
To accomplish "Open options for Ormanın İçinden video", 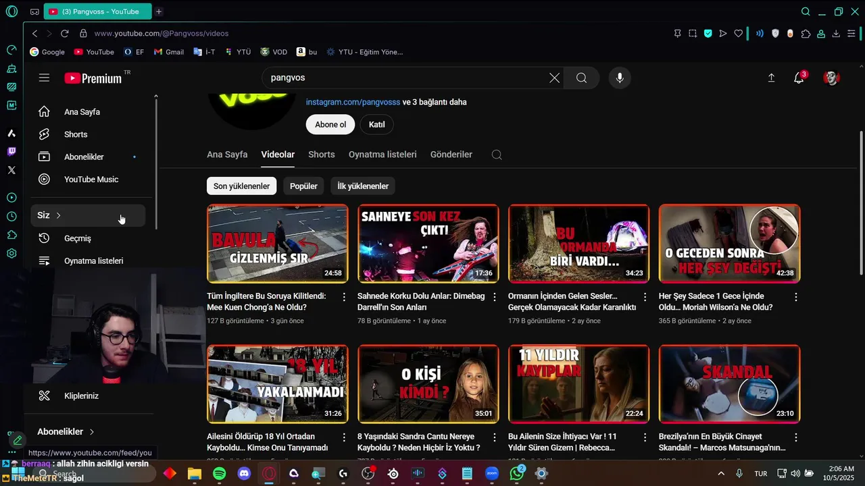I will pyautogui.click(x=645, y=296).
